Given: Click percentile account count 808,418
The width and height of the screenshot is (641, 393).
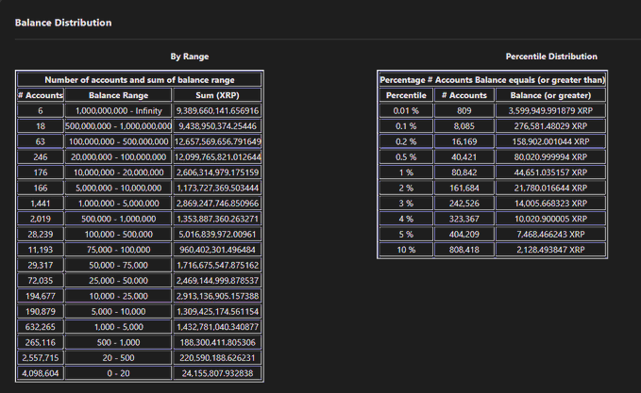Looking at the screenshot, I should tap(464, 250).
